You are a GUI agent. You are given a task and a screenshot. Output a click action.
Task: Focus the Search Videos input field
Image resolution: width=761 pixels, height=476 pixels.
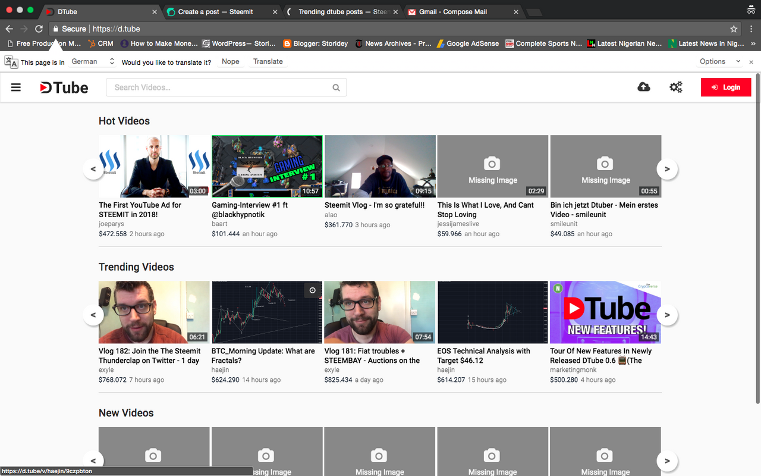(x=219, y=87)
